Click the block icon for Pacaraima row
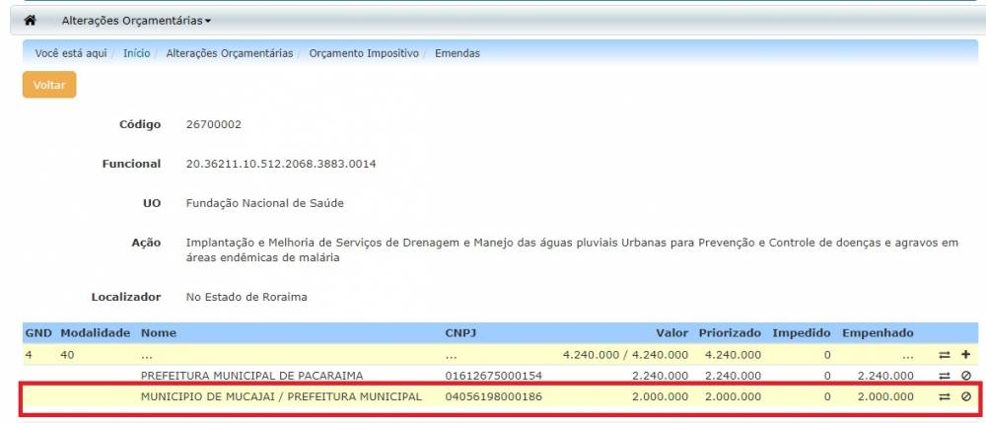Image resolution: width=986 pixels, height=423 pixels. point(965,376)
